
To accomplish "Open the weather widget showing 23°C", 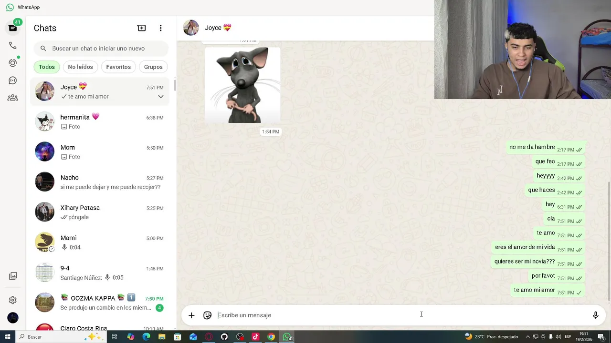I will (491, 337).
